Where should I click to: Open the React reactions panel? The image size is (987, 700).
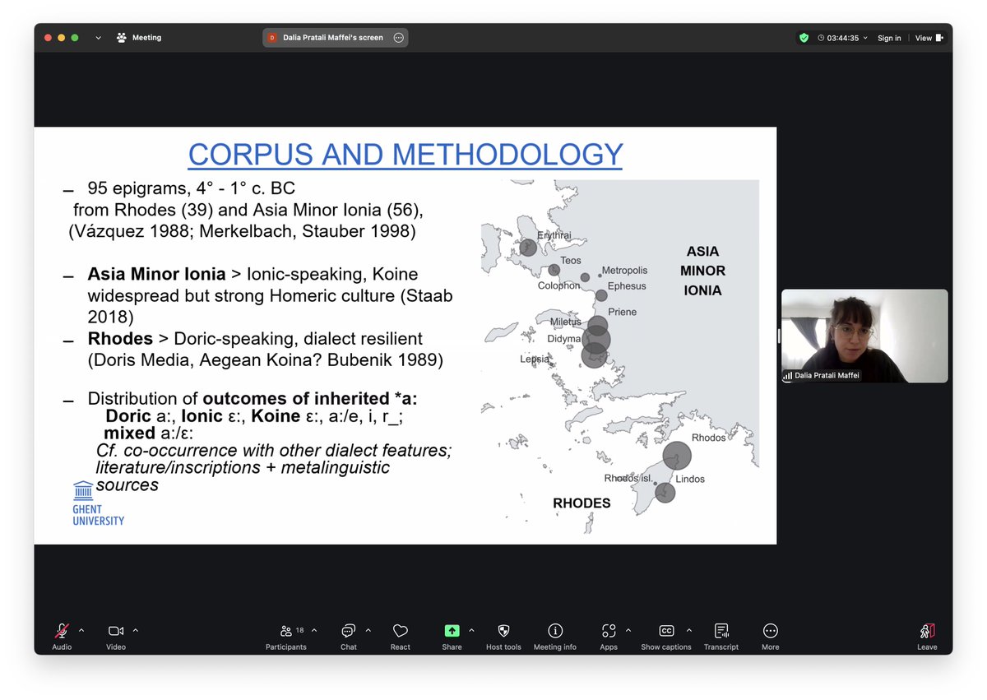point(400,630)
